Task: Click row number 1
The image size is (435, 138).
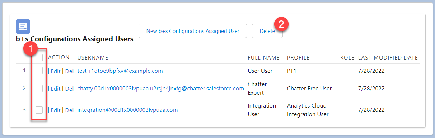Action: click(x=24, y=71)
